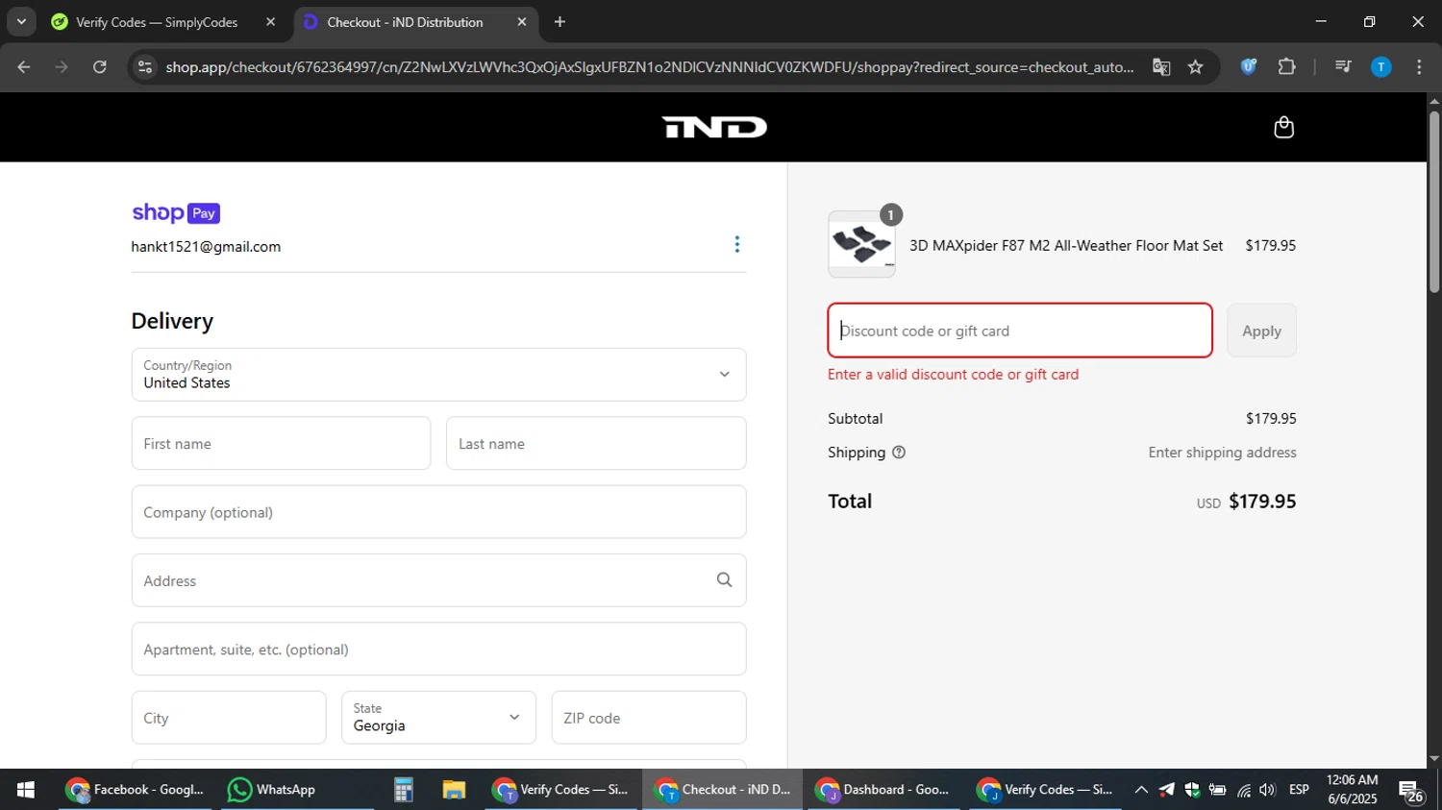The image size is (1442, 810).
Task: Click the 3D MAXpider floor mat product name
Action: coord(1066,245)
